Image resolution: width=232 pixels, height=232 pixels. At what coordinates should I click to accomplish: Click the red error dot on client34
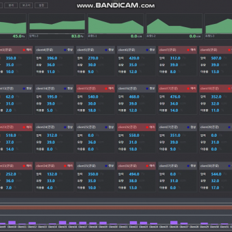[x=65, y=166]
